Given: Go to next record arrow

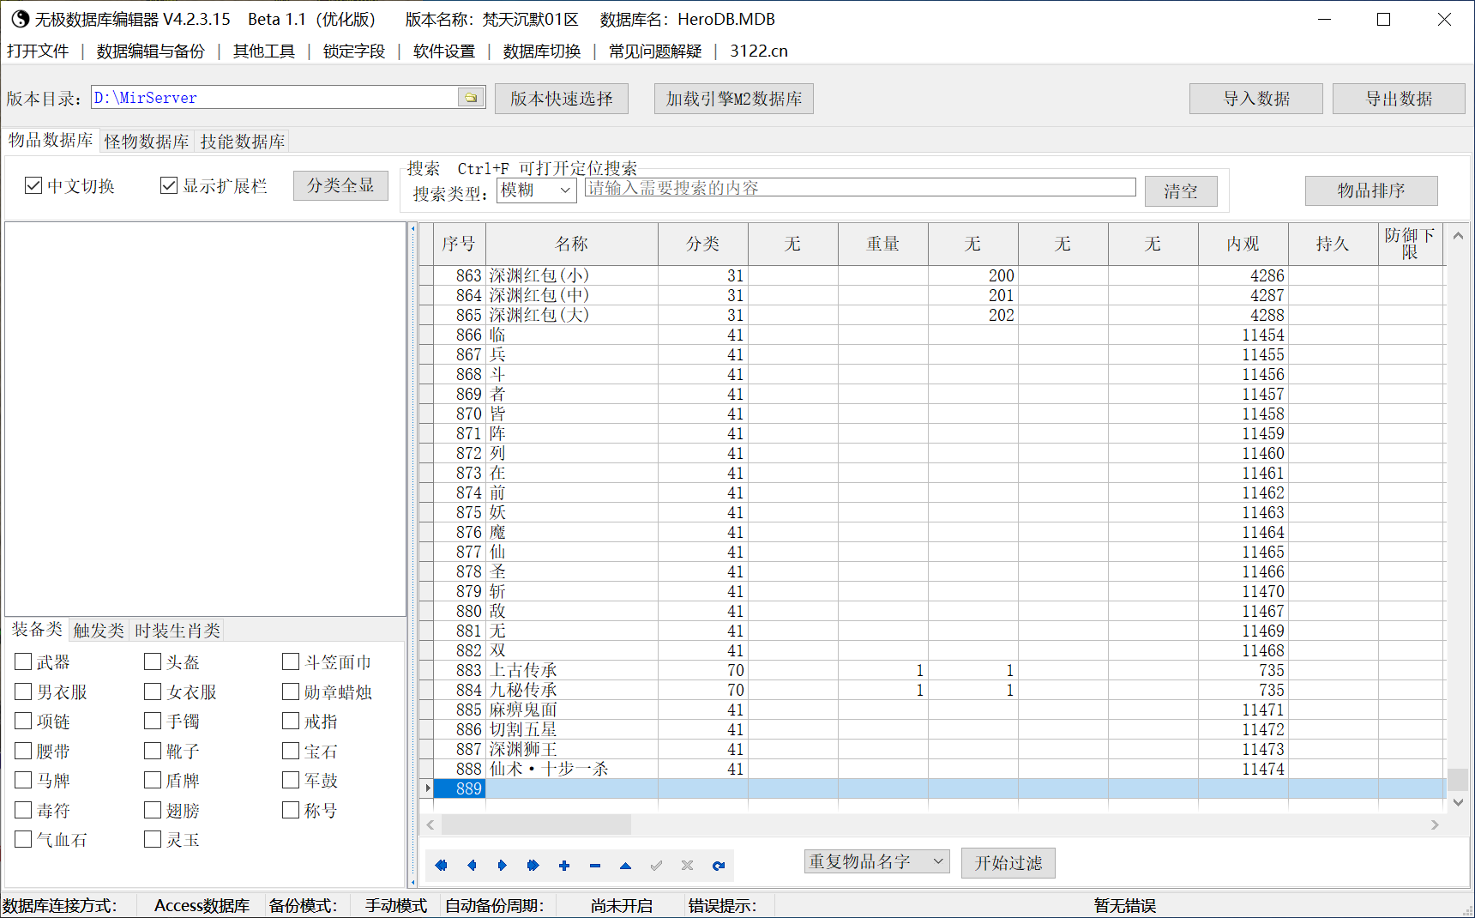Looking at the screenshot, I should click(x=503, y=866).
